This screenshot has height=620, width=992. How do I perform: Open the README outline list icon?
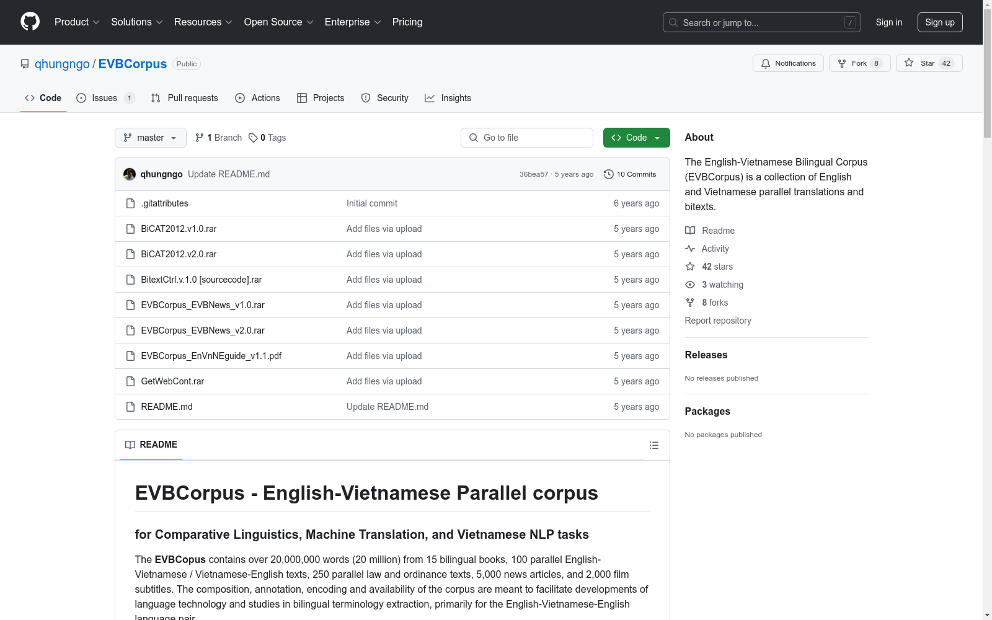click(653, 445)
